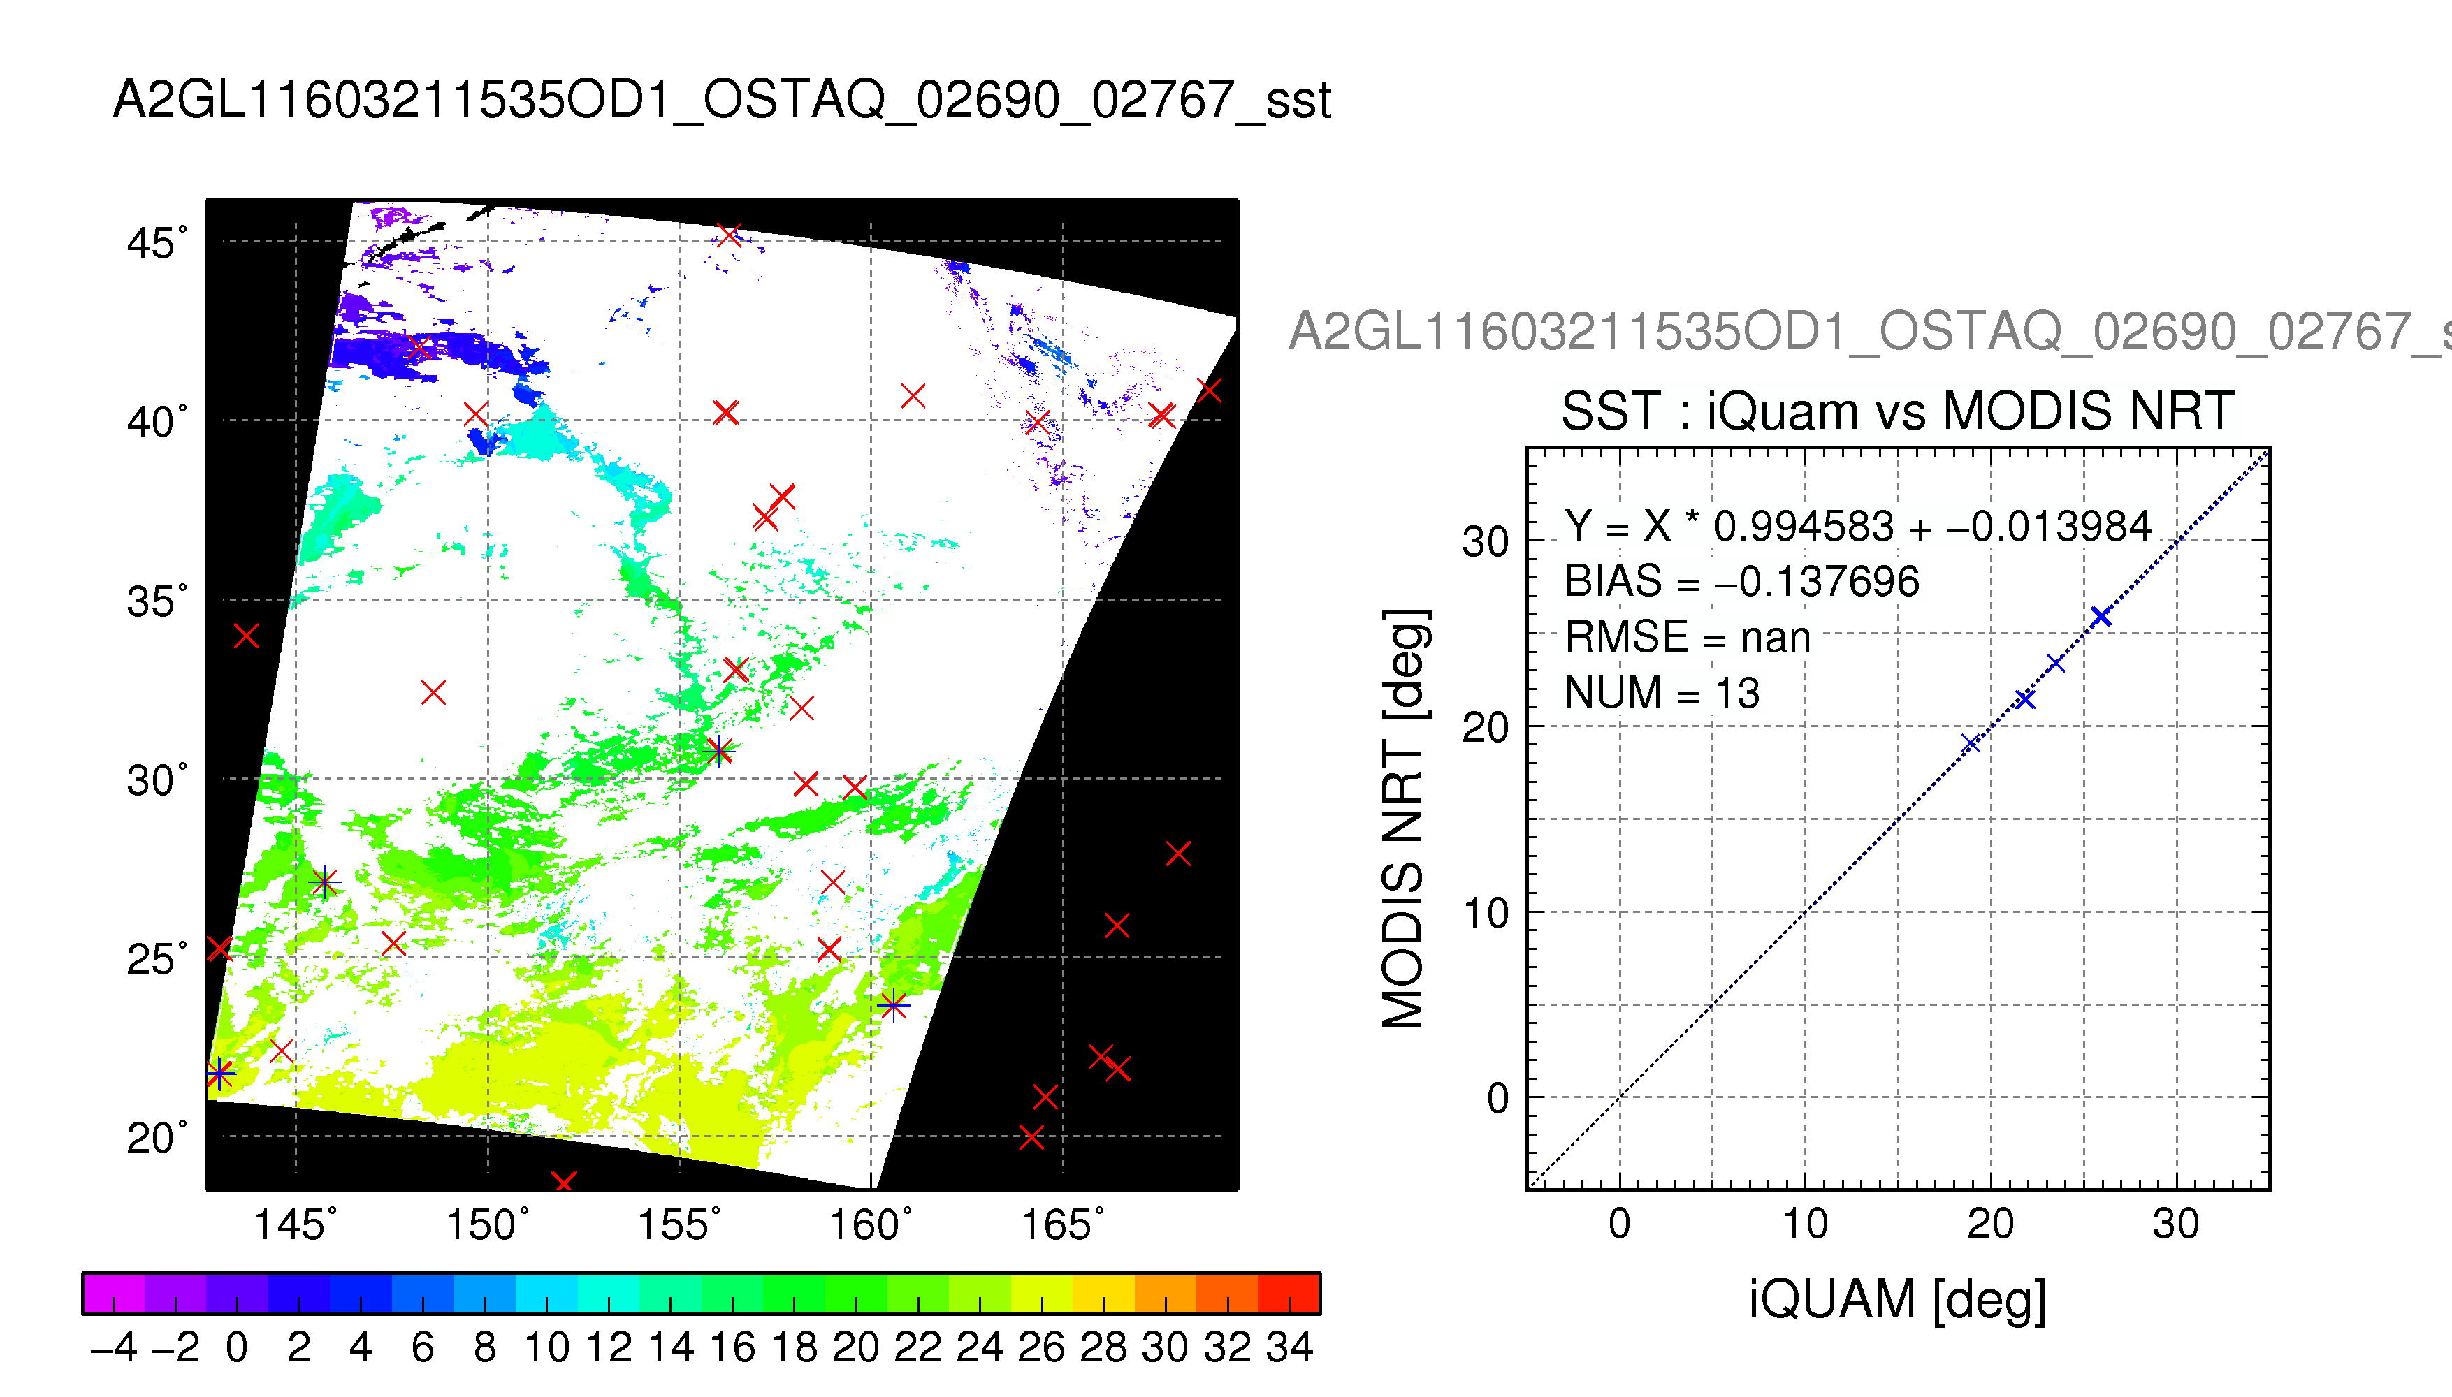Click the red X marker at the map's bottom edge near 152°
2452x1397 pixels.
click(x=563, y=1182)
